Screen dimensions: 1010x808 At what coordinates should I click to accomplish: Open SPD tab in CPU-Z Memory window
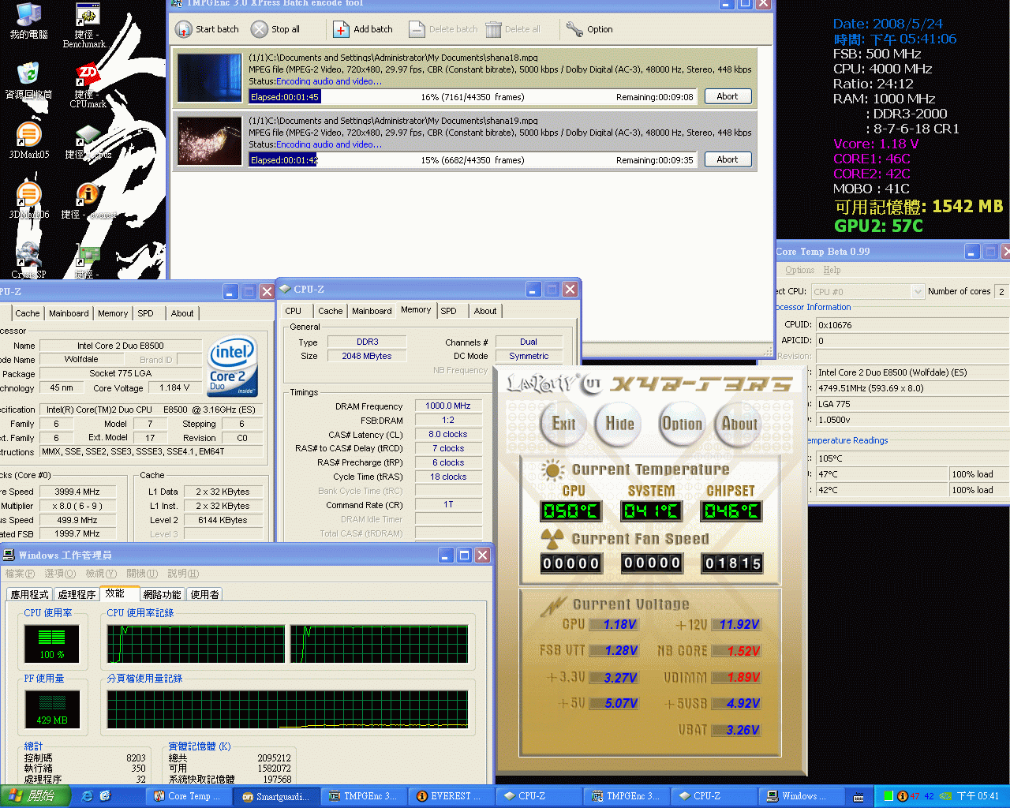point(448,311)
